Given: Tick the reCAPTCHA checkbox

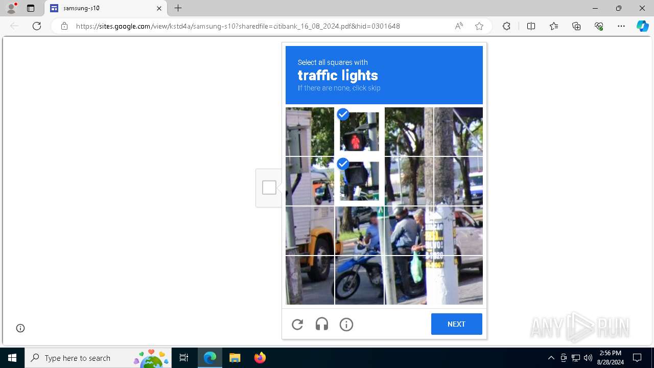Looking at the screenshot, I should point(269,188).
